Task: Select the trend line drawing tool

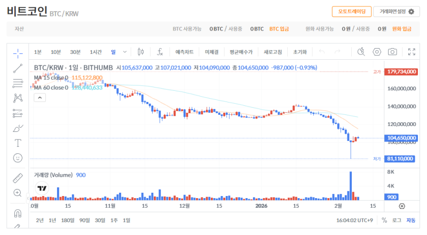Action: [18, 68]
